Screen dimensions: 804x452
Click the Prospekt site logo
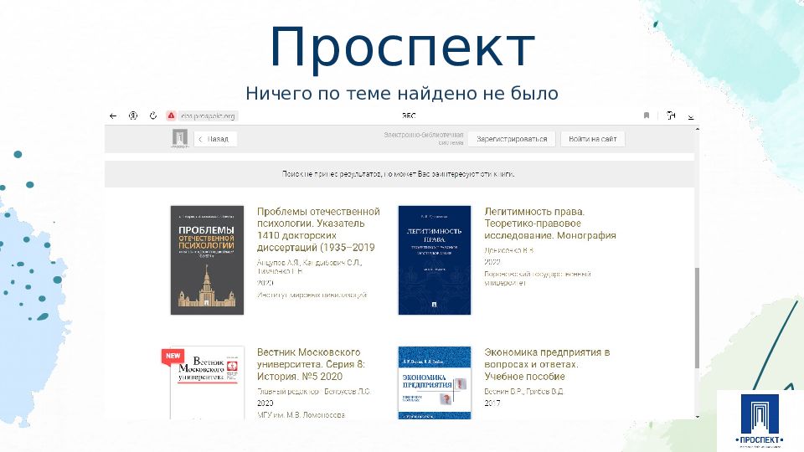180,139
